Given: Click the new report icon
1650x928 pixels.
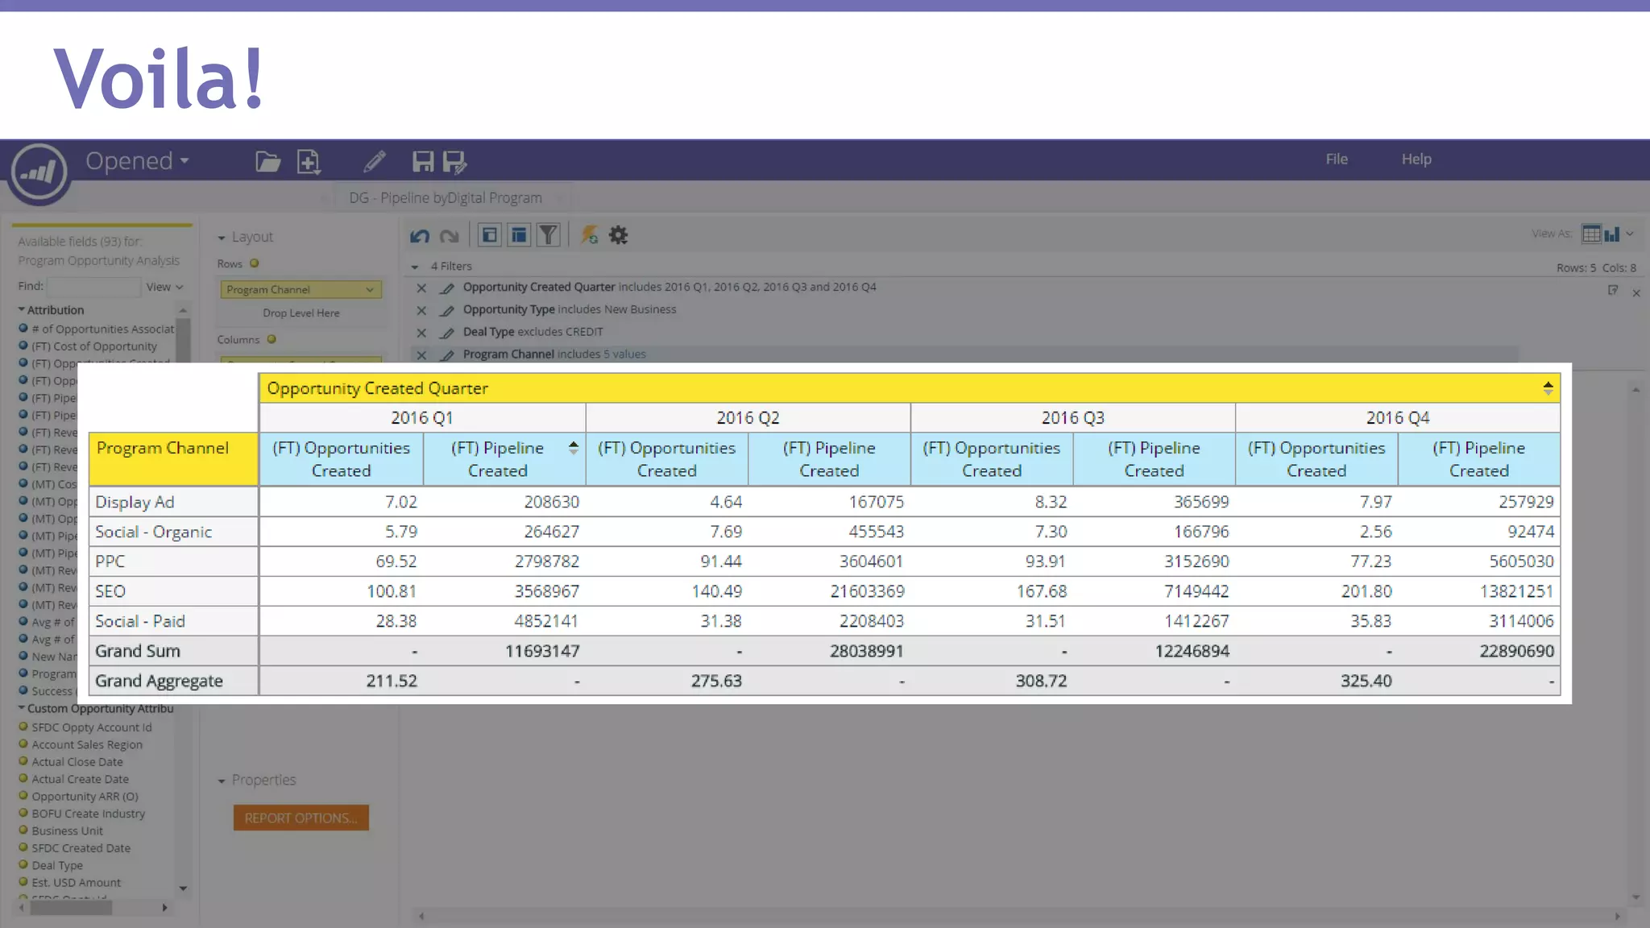Looking at the screenshot, I should [x=309, y=162].
